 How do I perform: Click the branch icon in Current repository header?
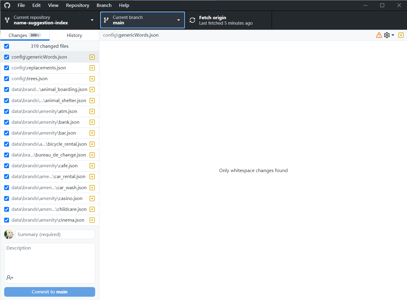(x=7, y=20)
